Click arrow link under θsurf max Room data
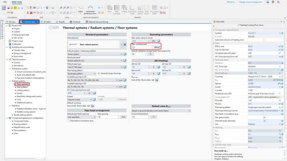This screenshot has width=287, height=161. [157, 80]
